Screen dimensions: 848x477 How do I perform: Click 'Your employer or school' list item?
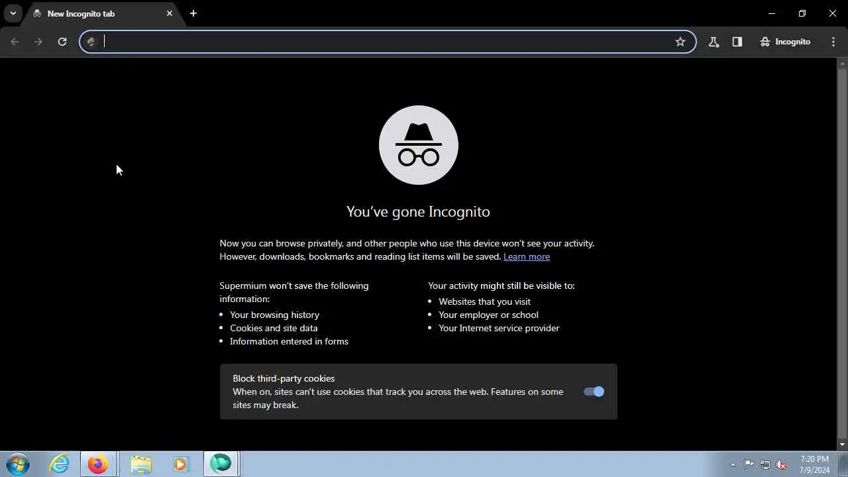pos(488,315)
